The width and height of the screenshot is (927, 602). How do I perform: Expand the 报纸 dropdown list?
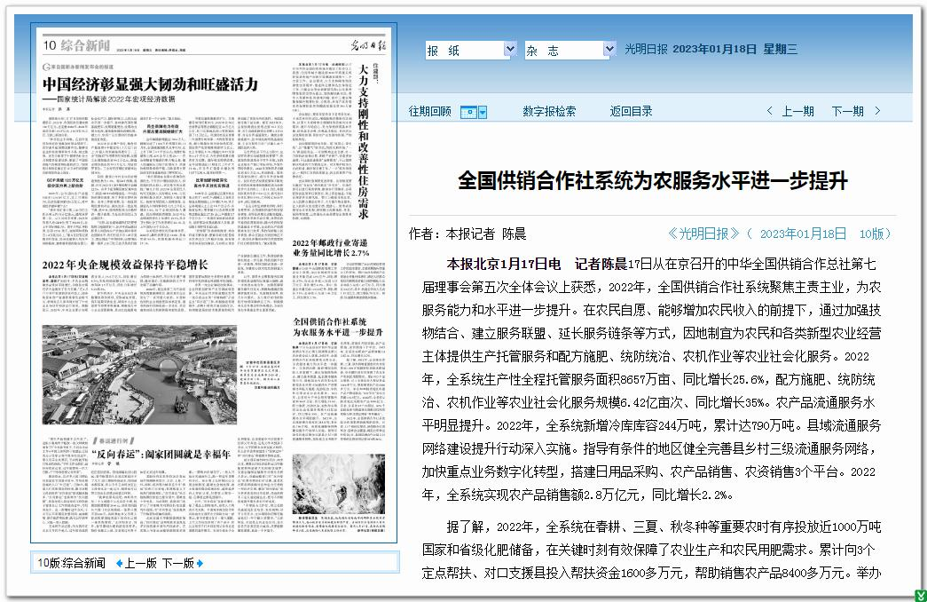[x=510, y=50]
